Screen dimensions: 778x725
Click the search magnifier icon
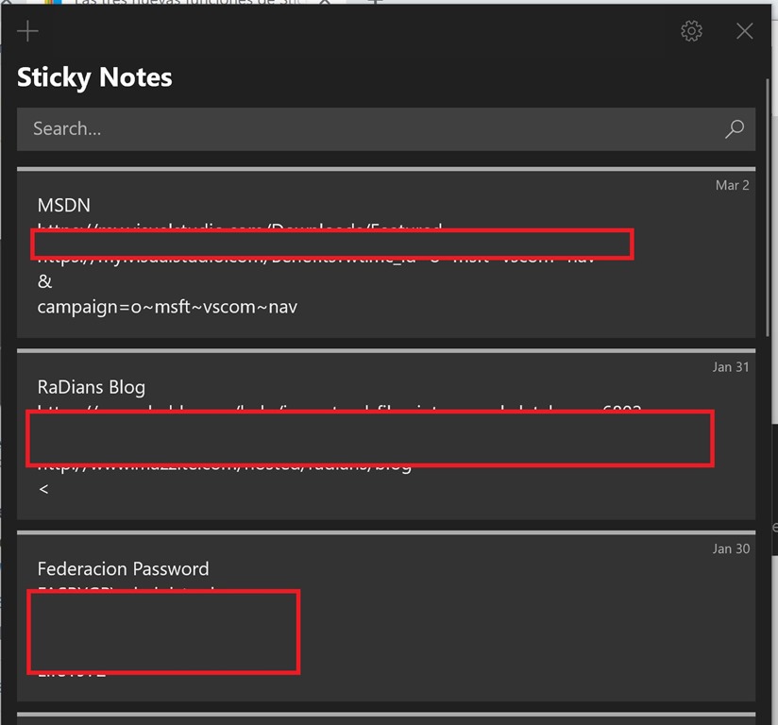pyautogui.click(x=734, y=129)
